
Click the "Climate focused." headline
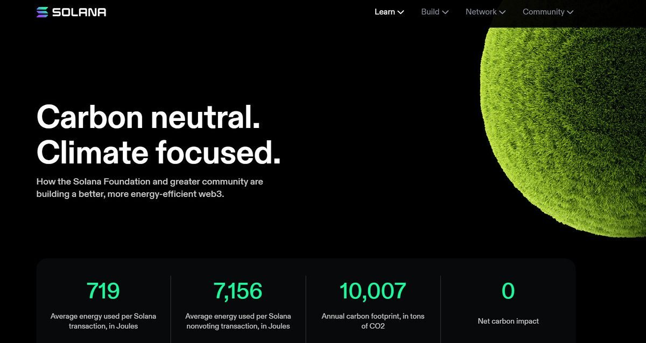pyautogui.click(x=159, y=152)
